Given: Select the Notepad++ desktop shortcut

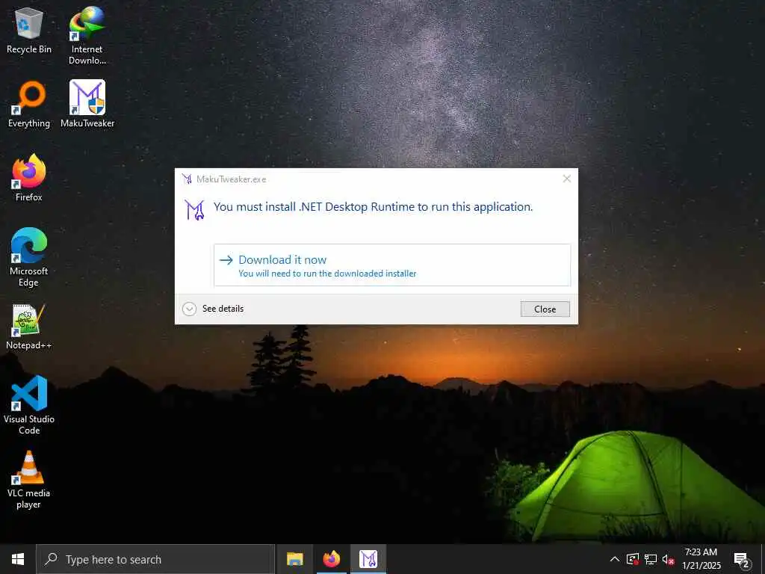Looking at the screenshot, I should click(x=29, y=327).
